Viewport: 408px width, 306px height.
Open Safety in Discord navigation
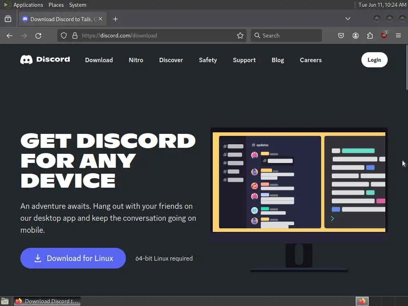(208, 60)
